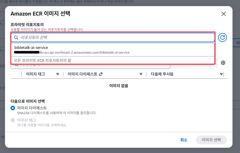The width and height of the screenshot is (240, 153).
Task: Click the magnifier icon in repository search
Action: click(x=16, y=37)
